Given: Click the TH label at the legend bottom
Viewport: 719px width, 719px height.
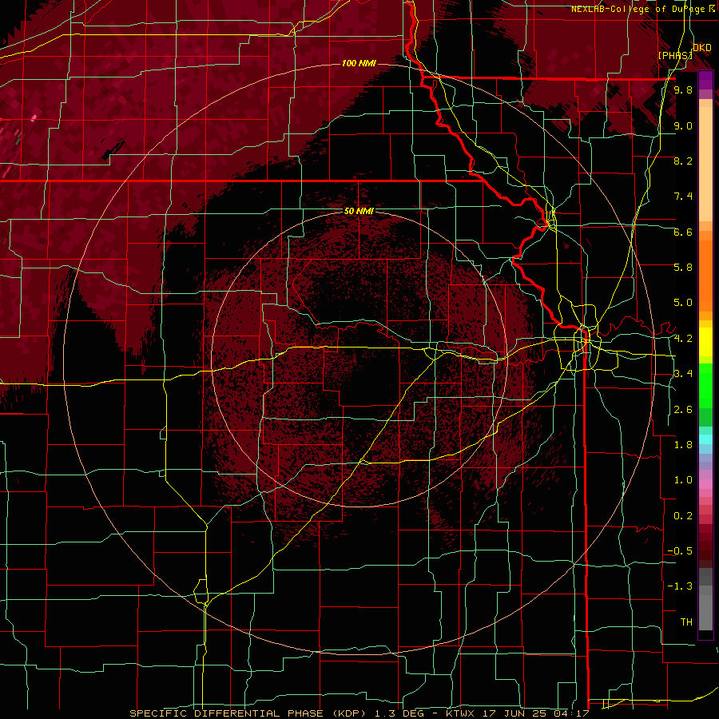Looking at the screenshot, I should (686, 622).
